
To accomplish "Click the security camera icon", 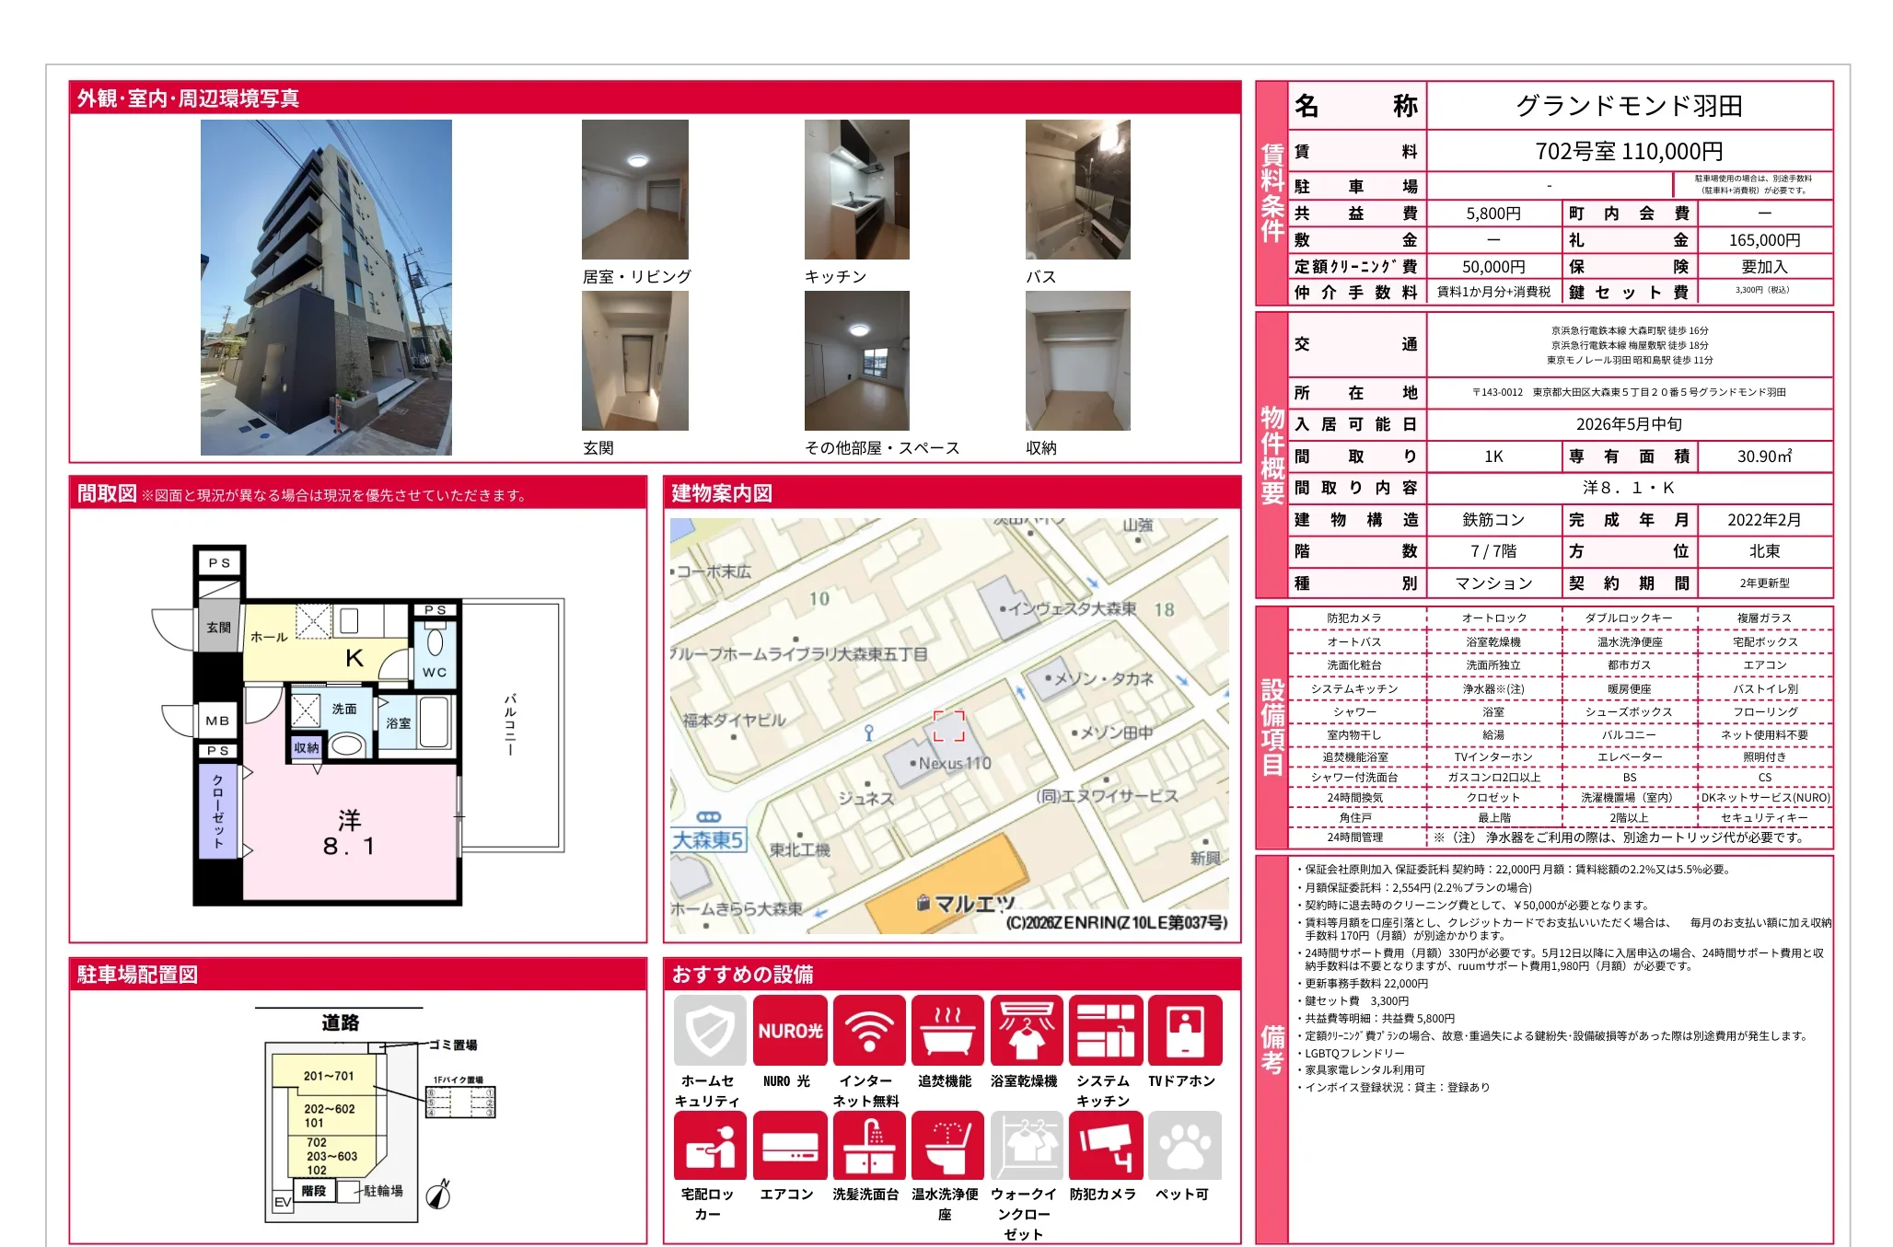I will 1105,1145.
